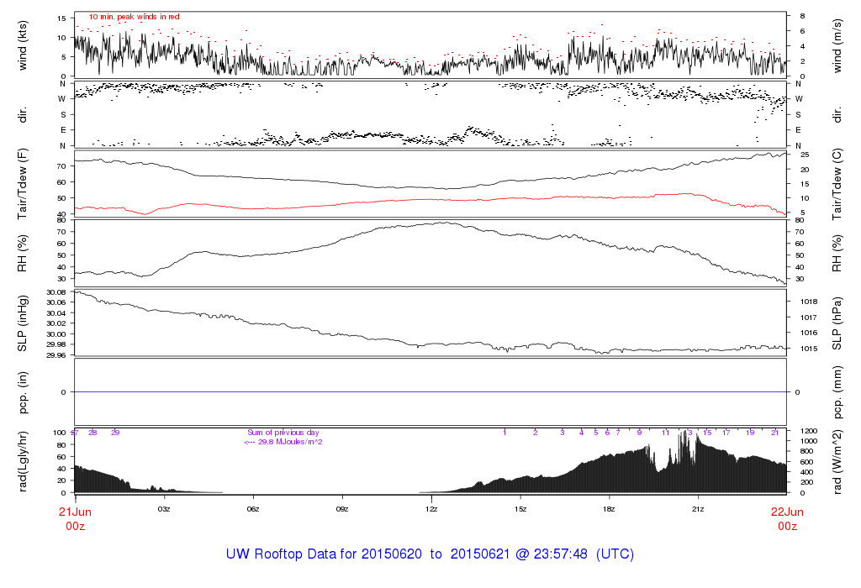Click the '10 min. peak winds in red' legend text
The height and width of the screenshot is (588, 861).
[x=135, y=17]
